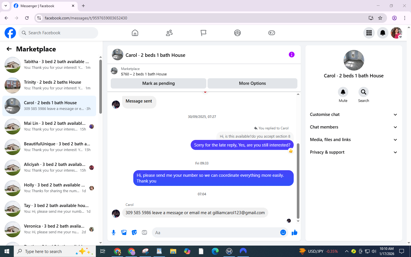The width and height of the screenshot is (411, 257).
Task: Click the address bar URL
Action: click(x=86, y=18)
